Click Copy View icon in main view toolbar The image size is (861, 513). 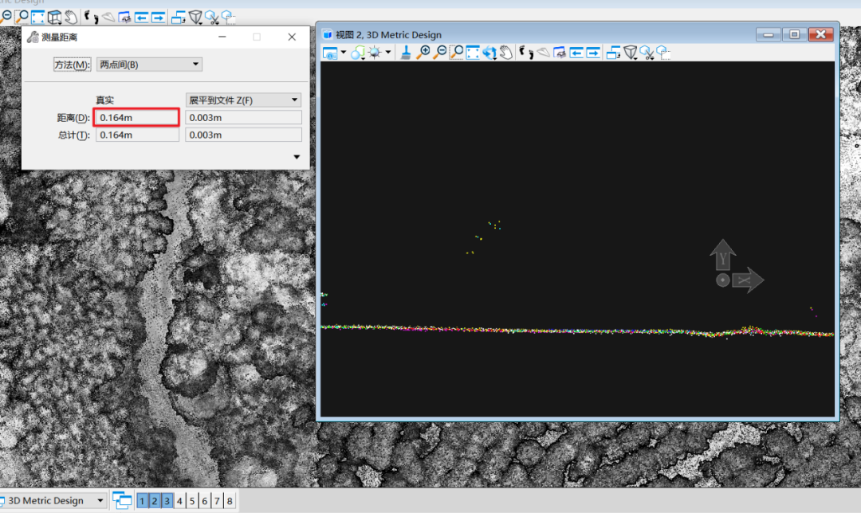click(178, 18)
